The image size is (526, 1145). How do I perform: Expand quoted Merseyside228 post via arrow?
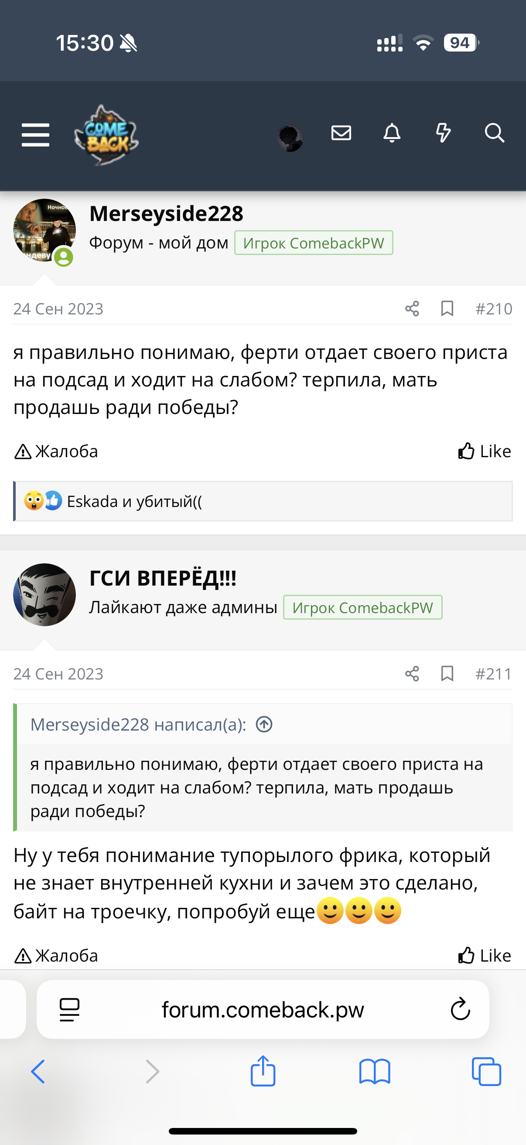point(264,724)
